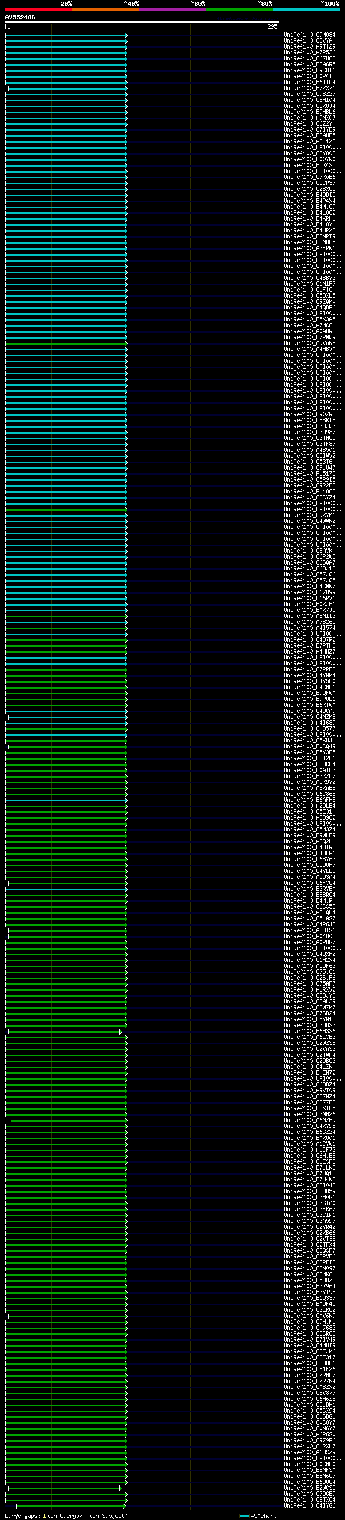
Task: Click hit name UniRef100_B4QDI5
Action: click(x=309, y=195)
